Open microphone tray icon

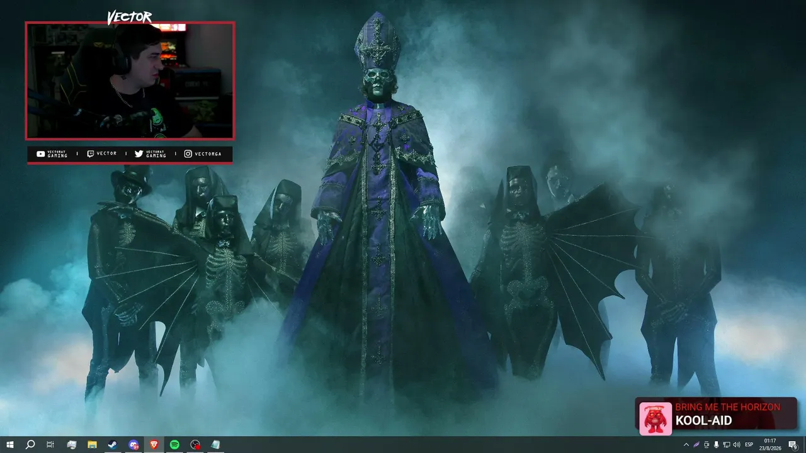pyautogui.click(x=717, y=445)
